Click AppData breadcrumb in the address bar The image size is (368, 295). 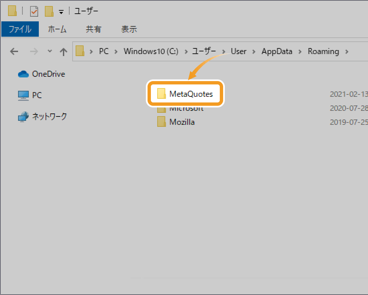pyautogui.click(x=277, y=51)
